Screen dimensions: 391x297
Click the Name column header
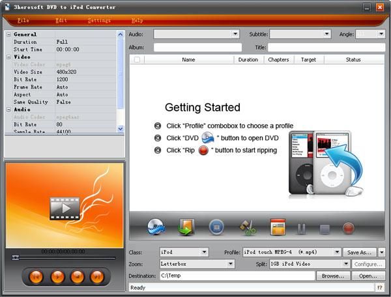[188, 59]
